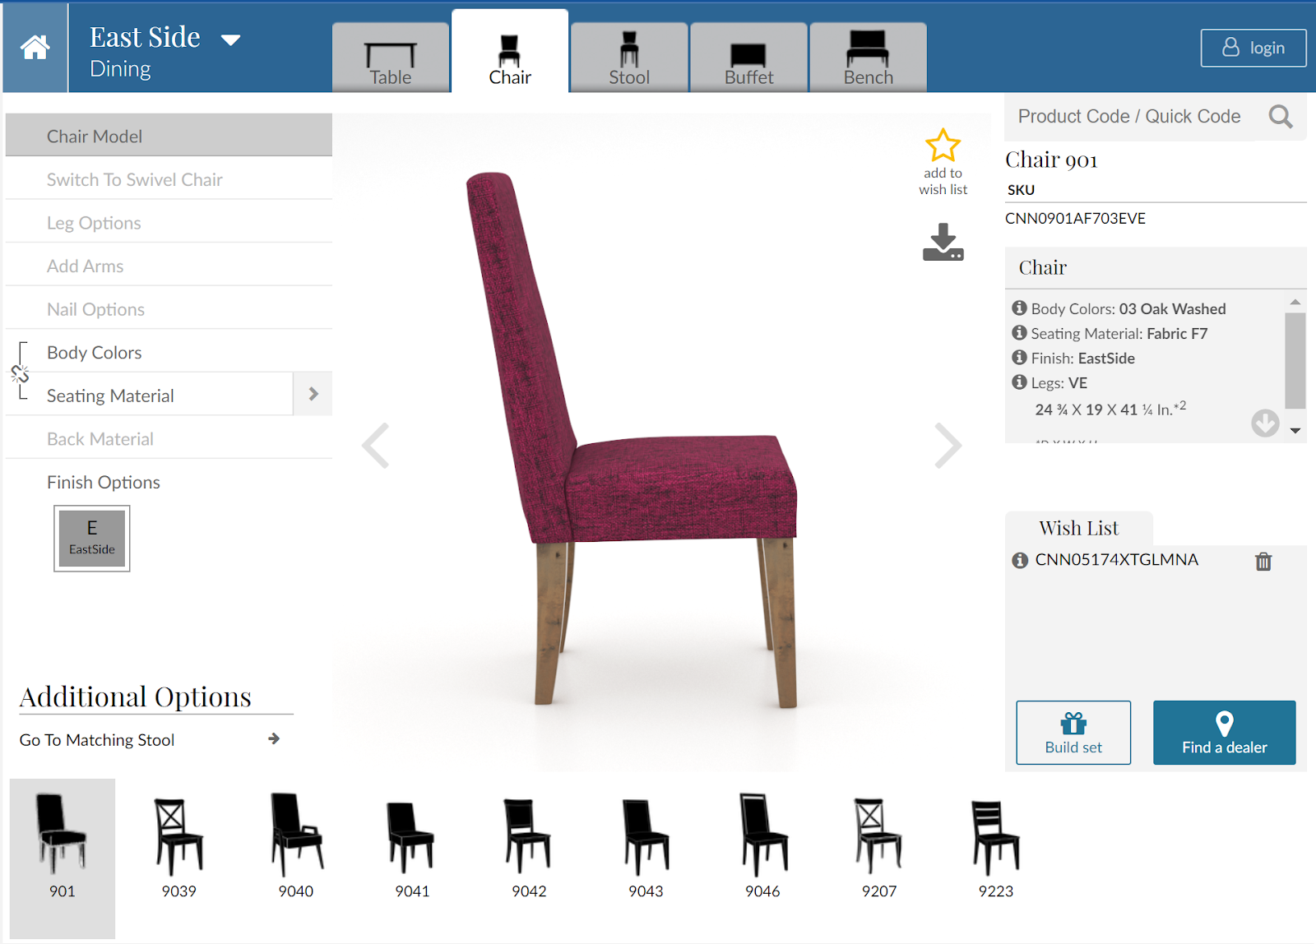
Task: Add chair to wish list star
Action: [x=943, y=146]
